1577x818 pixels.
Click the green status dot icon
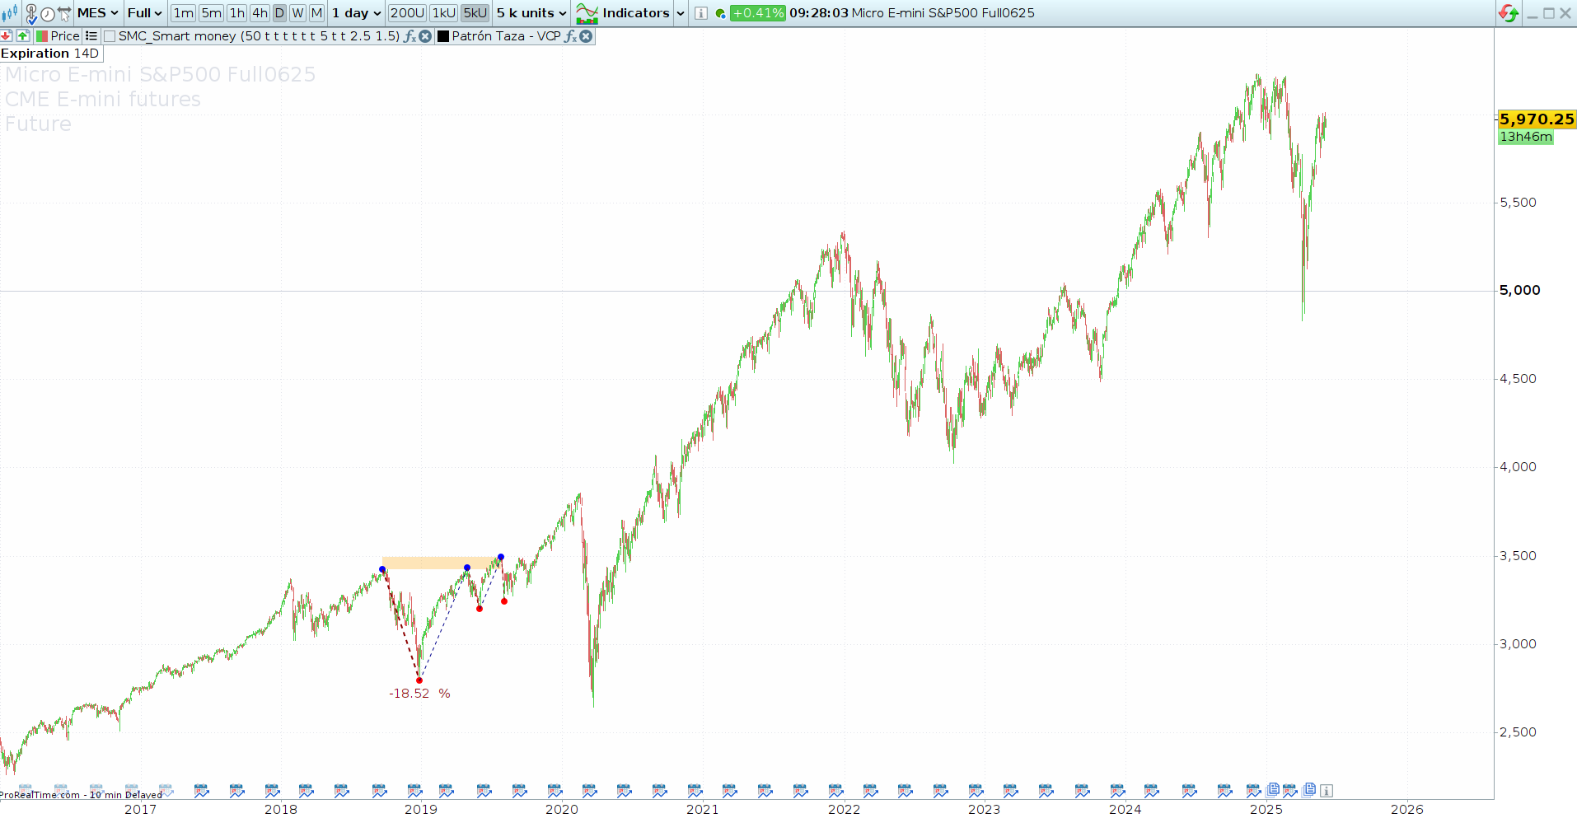point(720,14)
